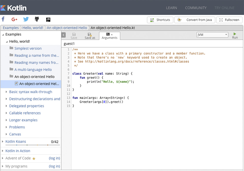Click the Save floppy disk icon
This screenshot has height=171, width=244.
[74, 34]
